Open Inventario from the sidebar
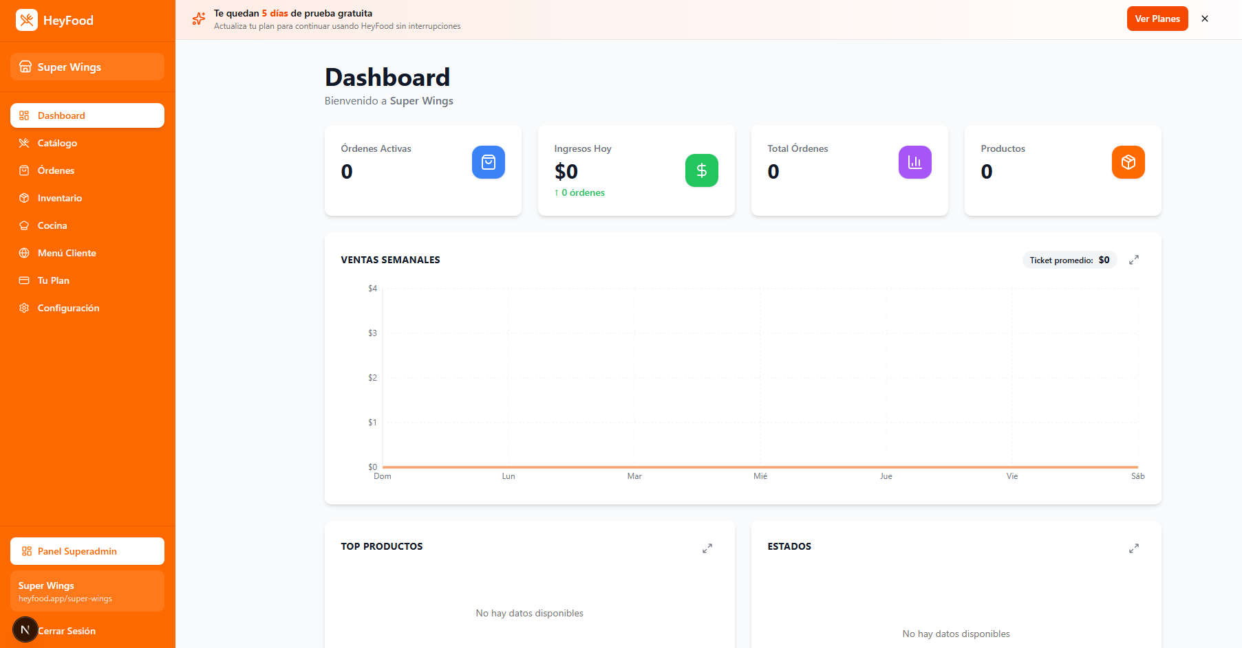This screenshot has height=648, width=1242. 24,198
